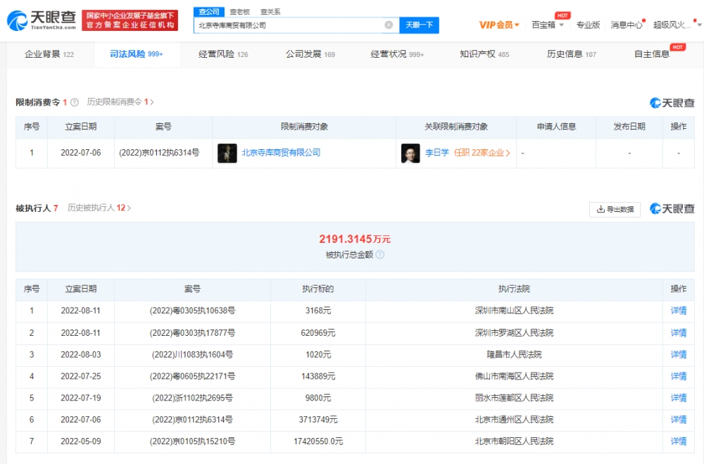
Task: Open 详情 for case 粤0605执22171号
Action: 679,377
